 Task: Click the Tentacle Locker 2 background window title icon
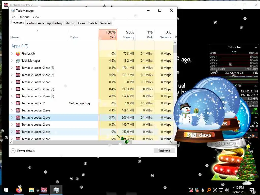(x=6, y=5)
